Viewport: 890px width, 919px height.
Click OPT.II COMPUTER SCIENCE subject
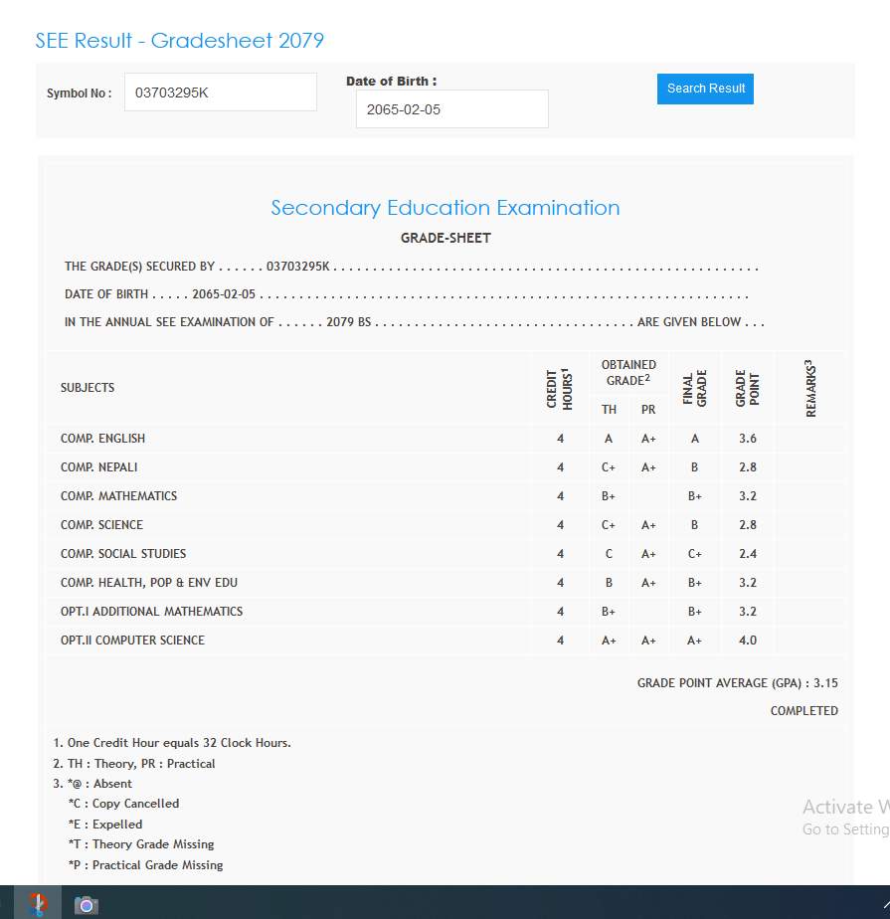coord(132,641)
